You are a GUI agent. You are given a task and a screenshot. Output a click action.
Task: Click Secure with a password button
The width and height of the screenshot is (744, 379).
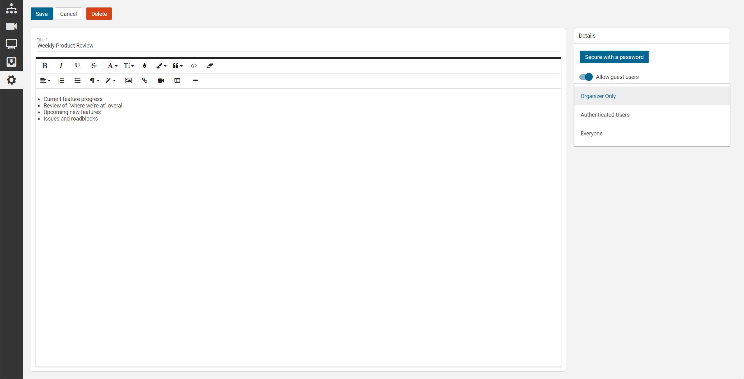tap(614, 57)
